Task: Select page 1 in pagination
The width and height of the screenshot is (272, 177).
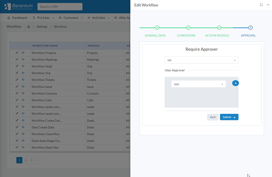Action: point(19,160)
